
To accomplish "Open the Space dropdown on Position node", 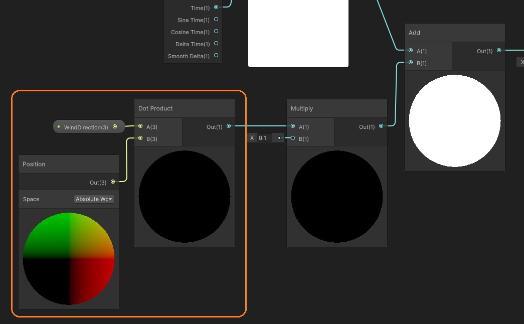I will 94,199.
